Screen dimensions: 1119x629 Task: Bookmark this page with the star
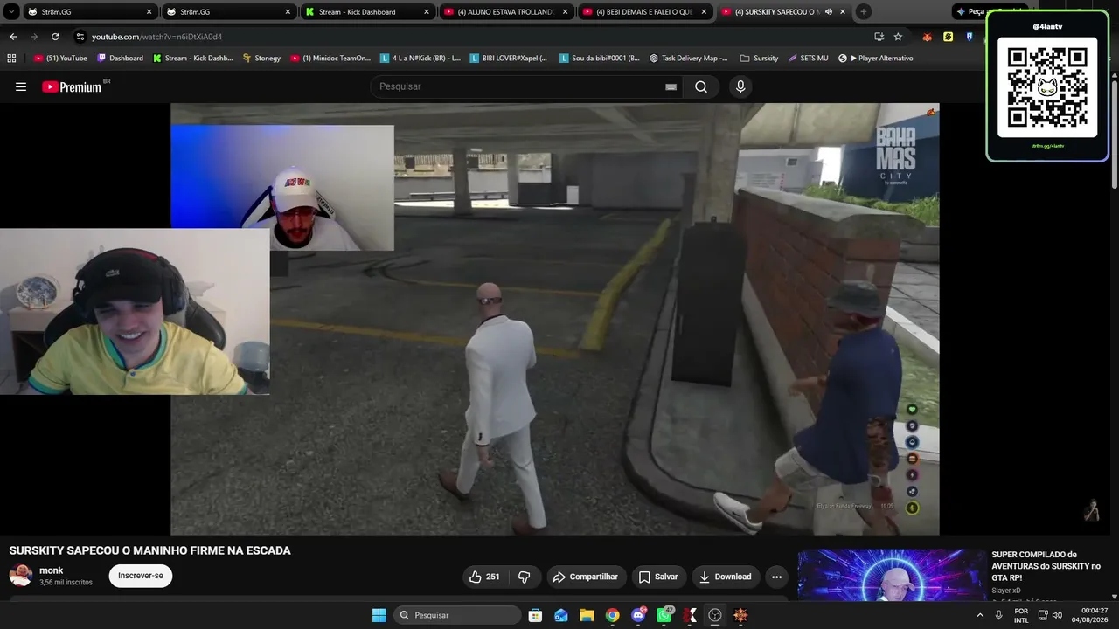point(898,37)
